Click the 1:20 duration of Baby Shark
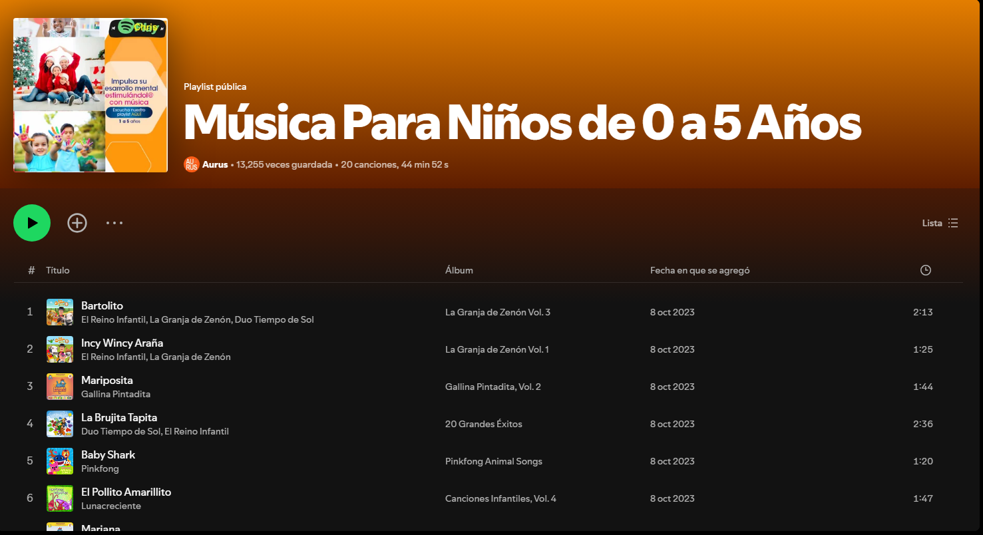 (923, 461)
